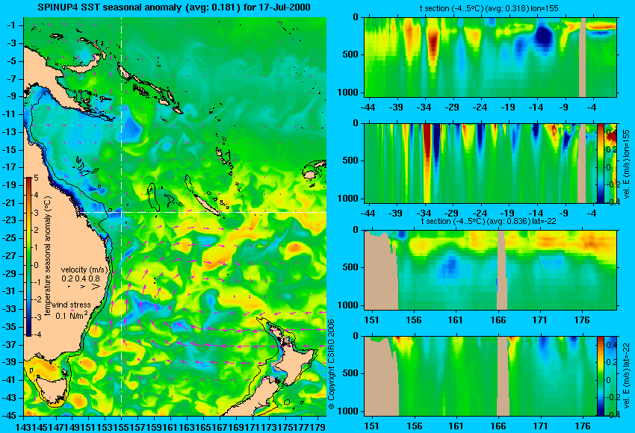The width and height of the screenshot is (635, 433).
Task: Click the date text 17-Jul-2000 in the main title
Action: click(287, 7)
